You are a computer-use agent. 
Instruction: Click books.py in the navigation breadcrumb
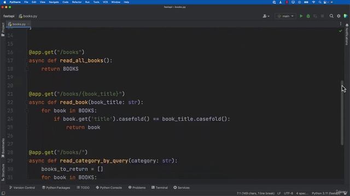[x=28, y=16]
